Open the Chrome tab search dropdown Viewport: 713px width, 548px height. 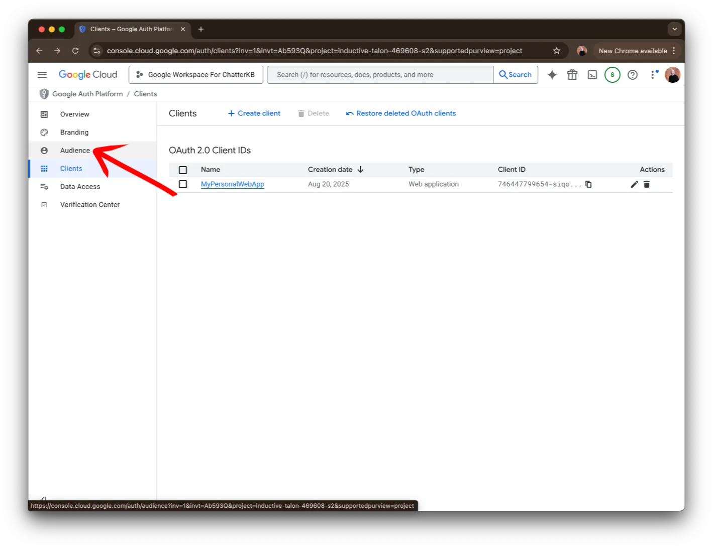674,29
